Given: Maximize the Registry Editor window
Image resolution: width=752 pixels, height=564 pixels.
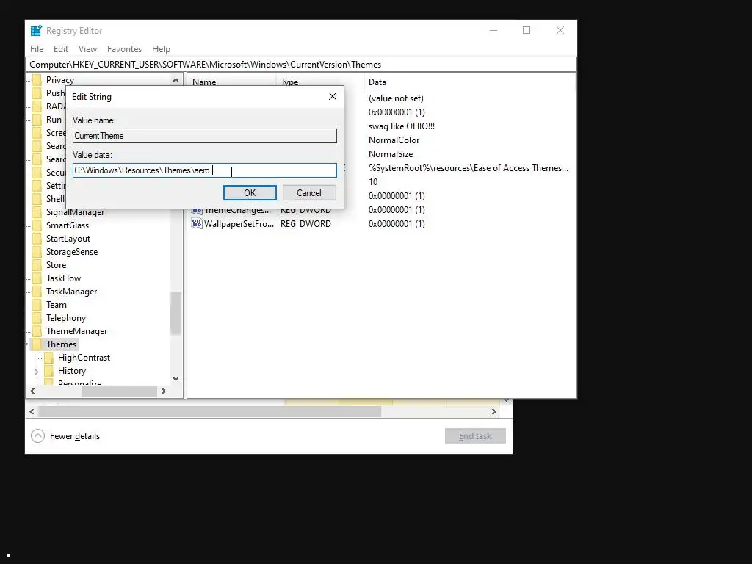Looking at the screenshot, I should pyautogui.click(x=527, y=30).
